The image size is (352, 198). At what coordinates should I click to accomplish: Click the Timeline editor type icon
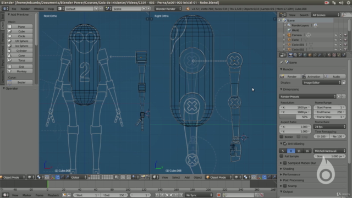[x=5, y=195]
